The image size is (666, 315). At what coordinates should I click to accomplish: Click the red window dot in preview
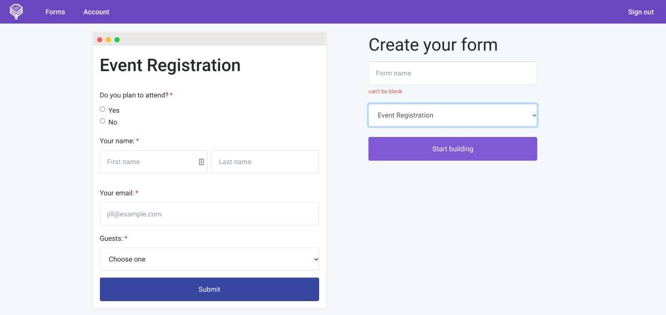pyautogui.click(x=100, y=39)
